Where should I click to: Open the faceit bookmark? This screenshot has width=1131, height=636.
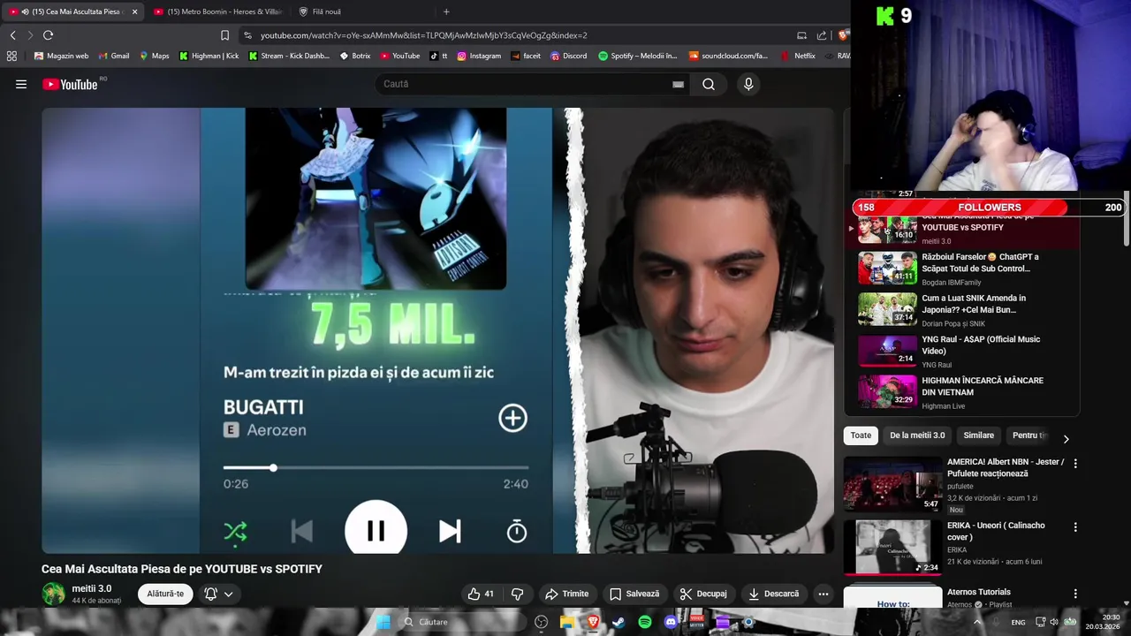click(x=526, y=56)
